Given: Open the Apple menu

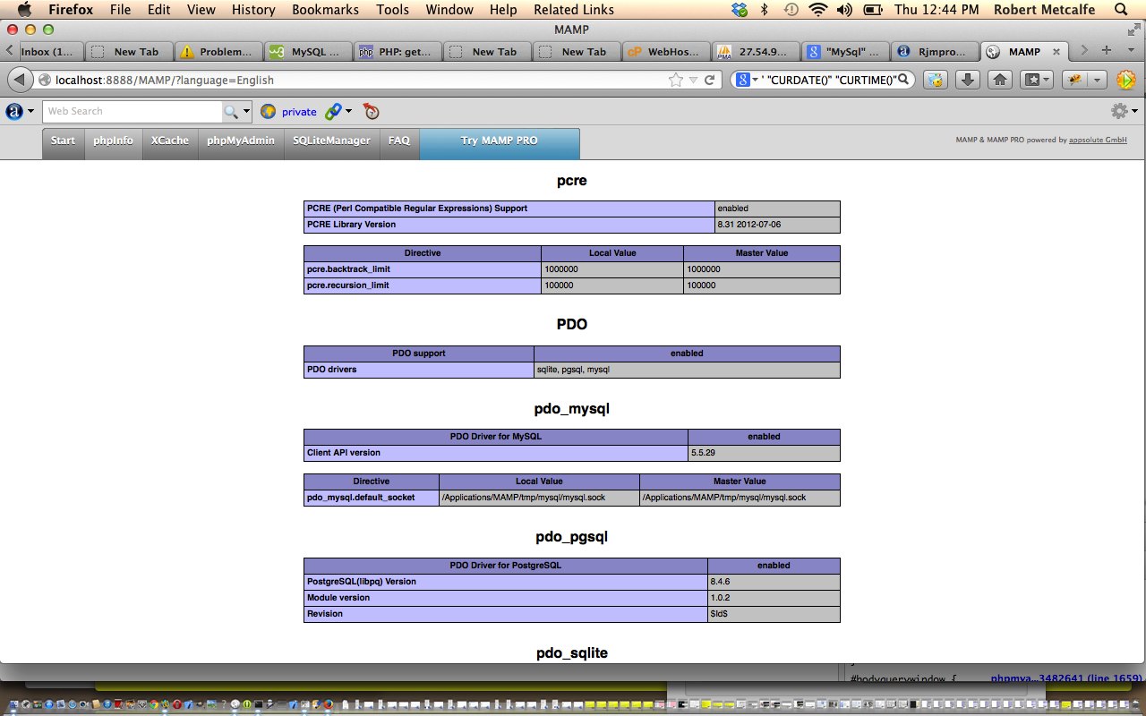Looking at the screenshot, I should [23, 10].
